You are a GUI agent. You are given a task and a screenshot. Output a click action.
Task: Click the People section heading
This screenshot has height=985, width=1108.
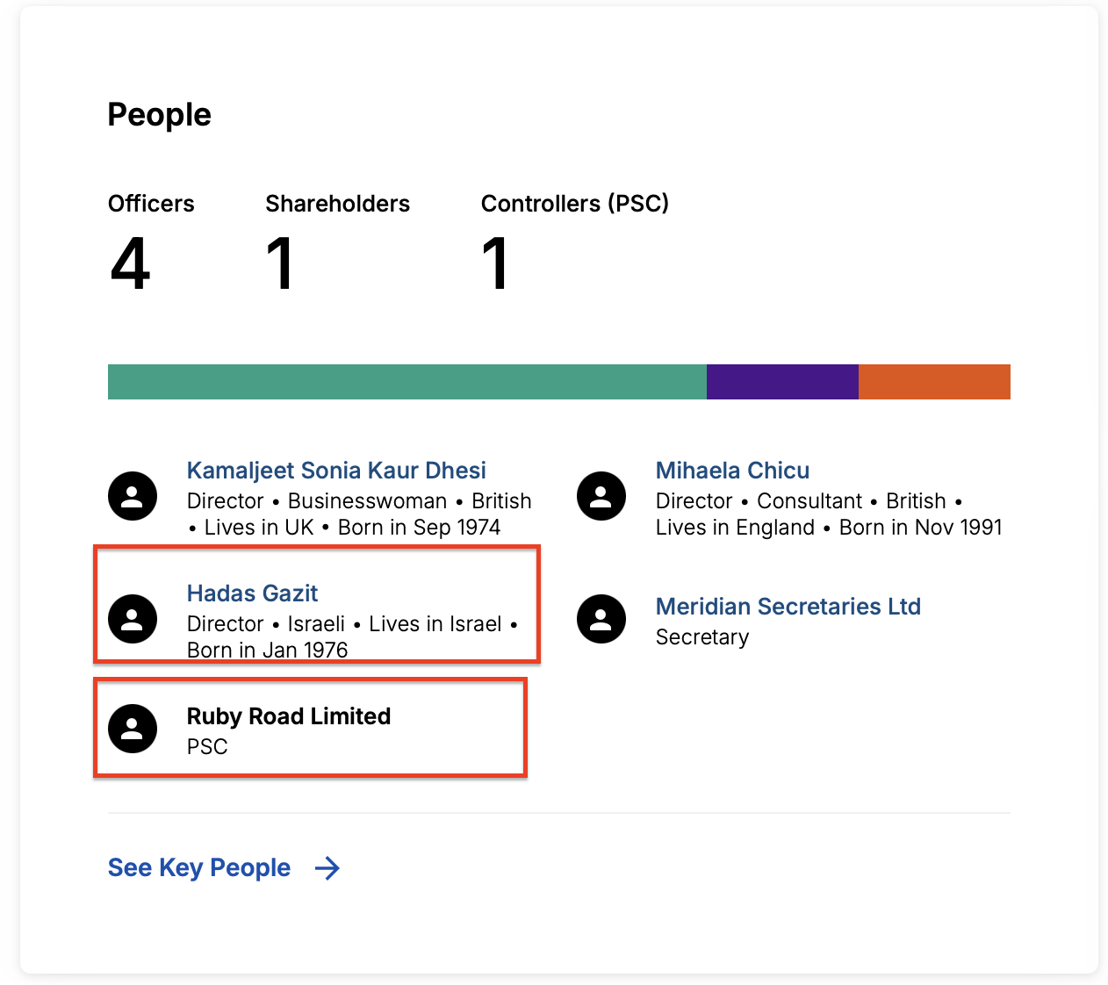tap(159, 115)
